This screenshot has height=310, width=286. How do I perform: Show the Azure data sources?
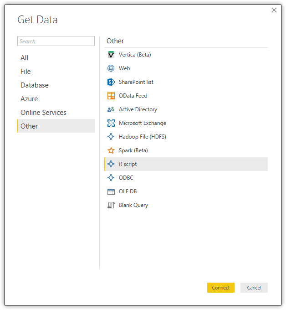pos(56,98)
